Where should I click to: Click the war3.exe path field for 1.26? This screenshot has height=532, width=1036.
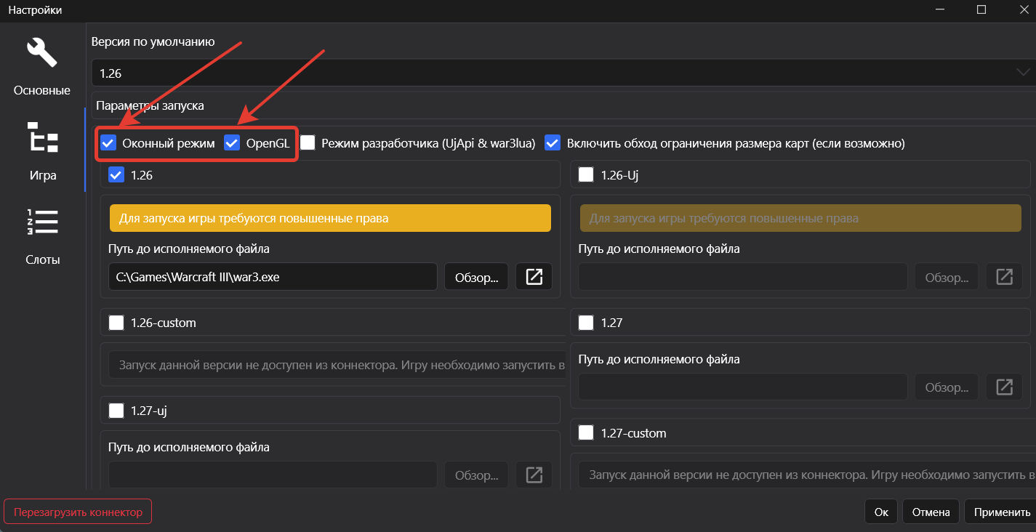pyautogui.click(x=273, y=277)
